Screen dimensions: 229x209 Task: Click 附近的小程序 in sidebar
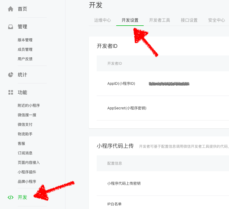click(x=28, y=105)
